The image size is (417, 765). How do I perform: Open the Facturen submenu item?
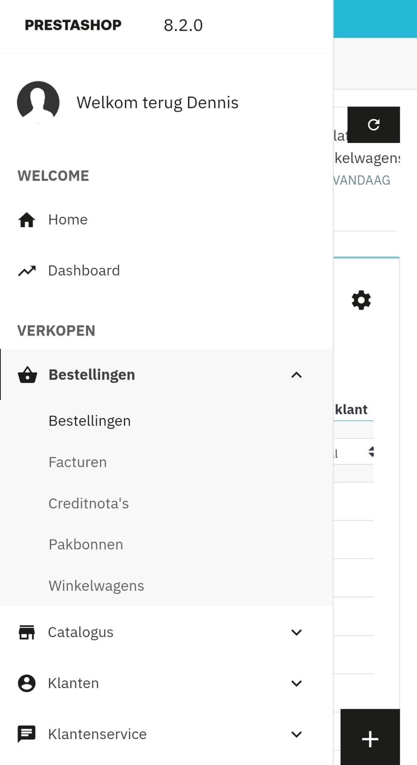[78, 462]
